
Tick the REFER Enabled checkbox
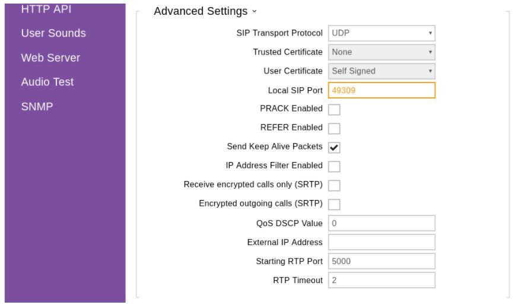[x=334, y=129]
